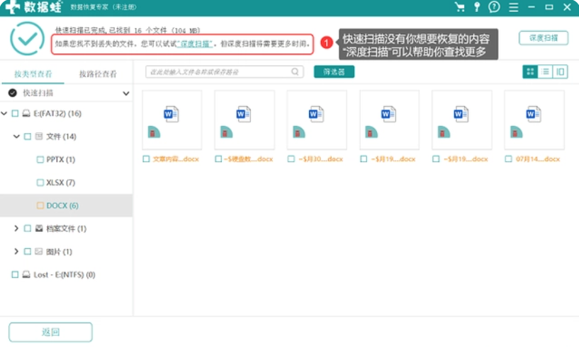Switch to detail preview view icon
The image size is (579, 348).
point(561,71)
